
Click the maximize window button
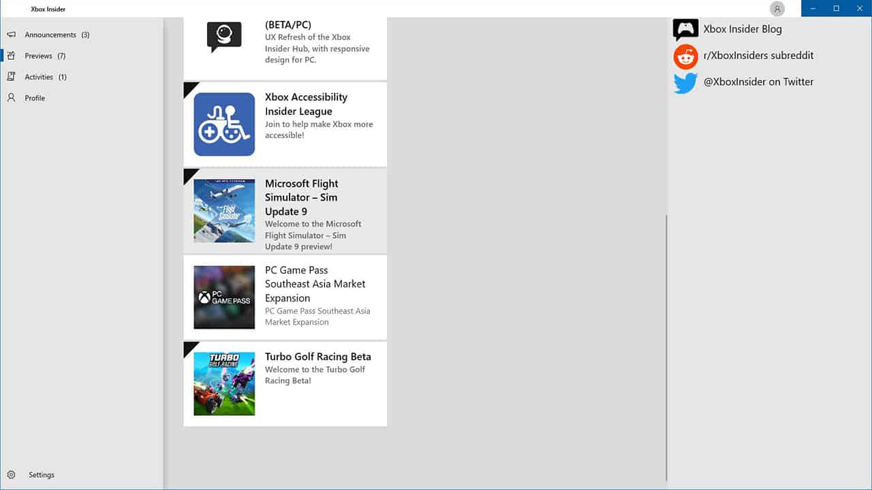(x=836, y=8)
